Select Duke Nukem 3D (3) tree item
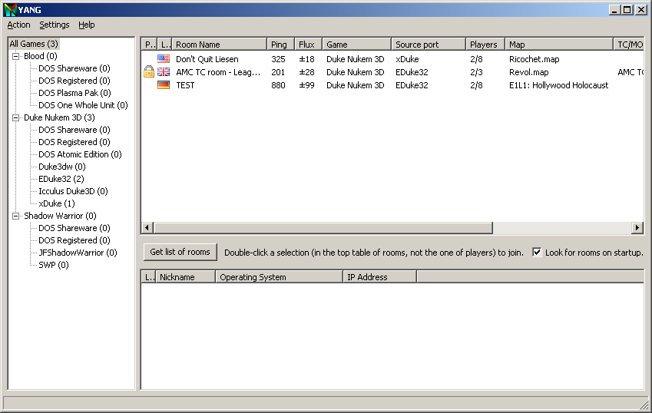Viewport: 652px width, 413px height. click(x=59, y=117)
